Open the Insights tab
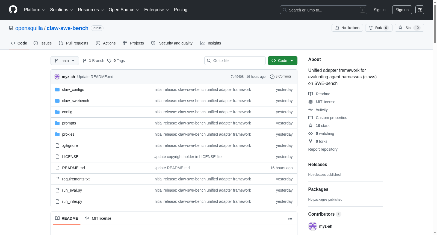 tap(211, 43)
